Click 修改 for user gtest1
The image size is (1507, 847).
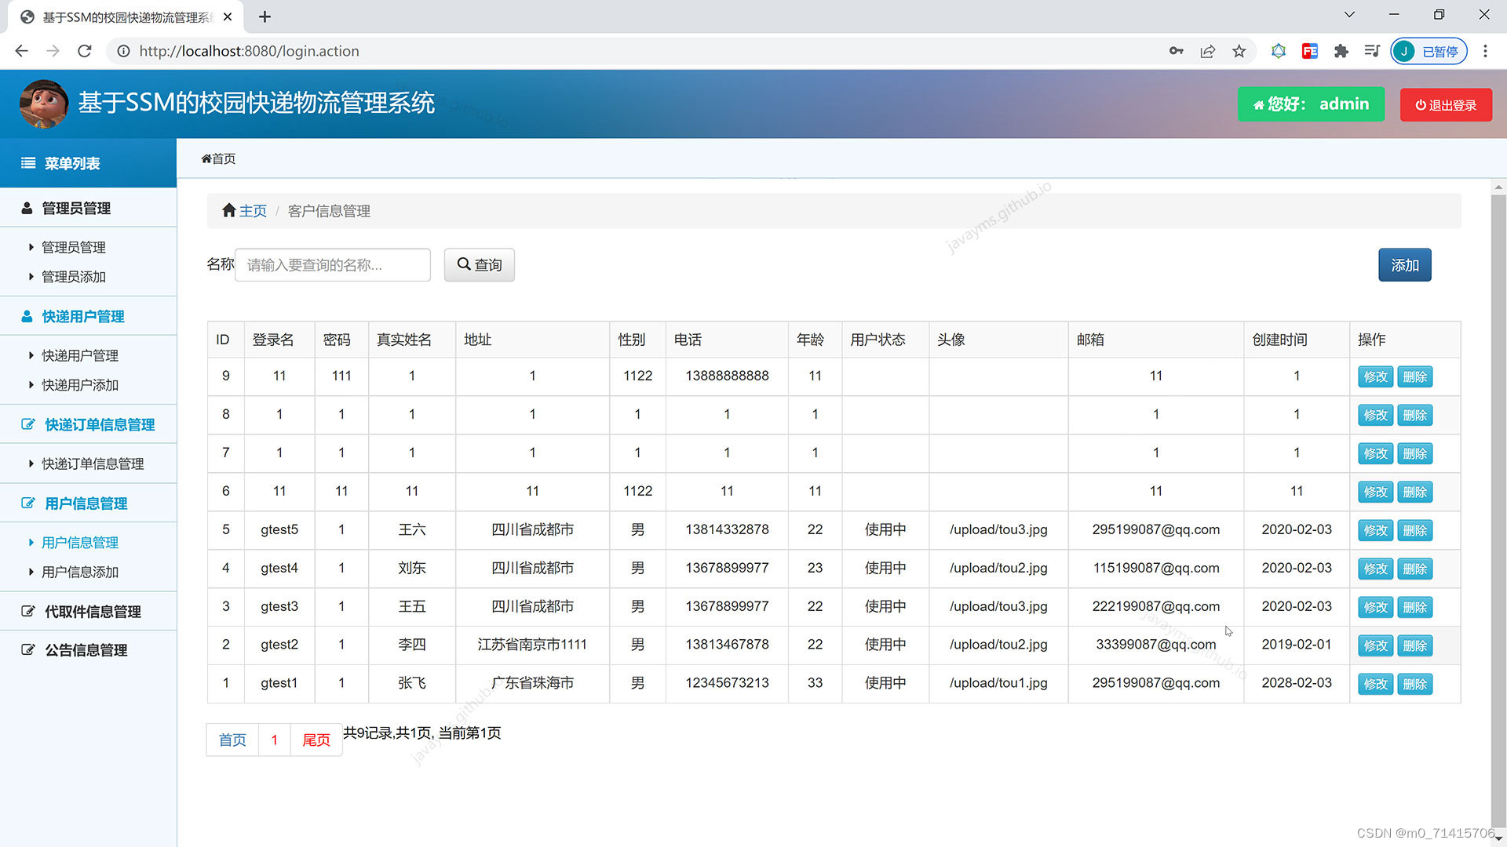pos(1375,684)
